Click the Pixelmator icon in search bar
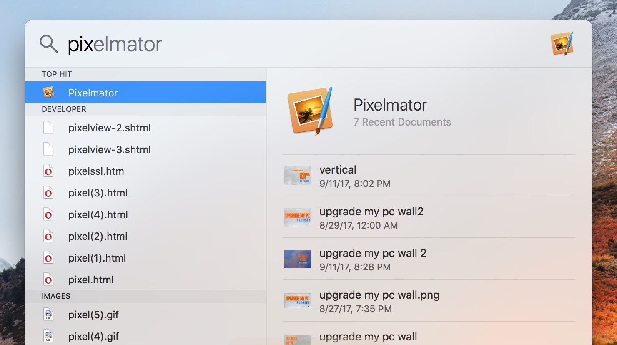This screenshot has height=345, width=617. click(562, 44)
